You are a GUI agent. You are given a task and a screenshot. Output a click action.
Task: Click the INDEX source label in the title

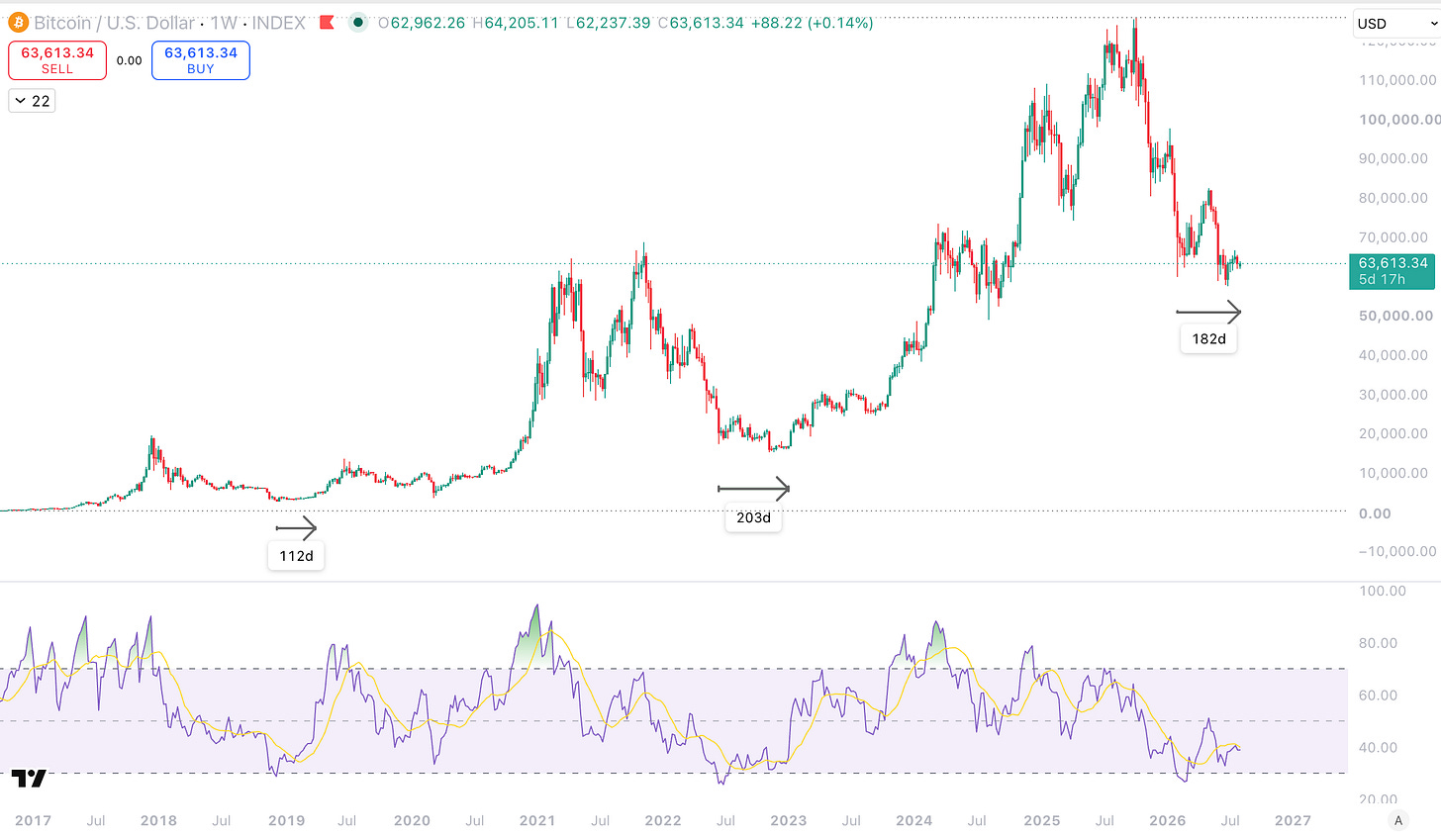pyautogui.click(x=278, y=23)
